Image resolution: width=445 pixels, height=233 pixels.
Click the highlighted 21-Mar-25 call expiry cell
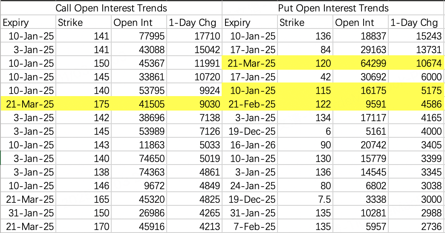(x=29, y=104)
